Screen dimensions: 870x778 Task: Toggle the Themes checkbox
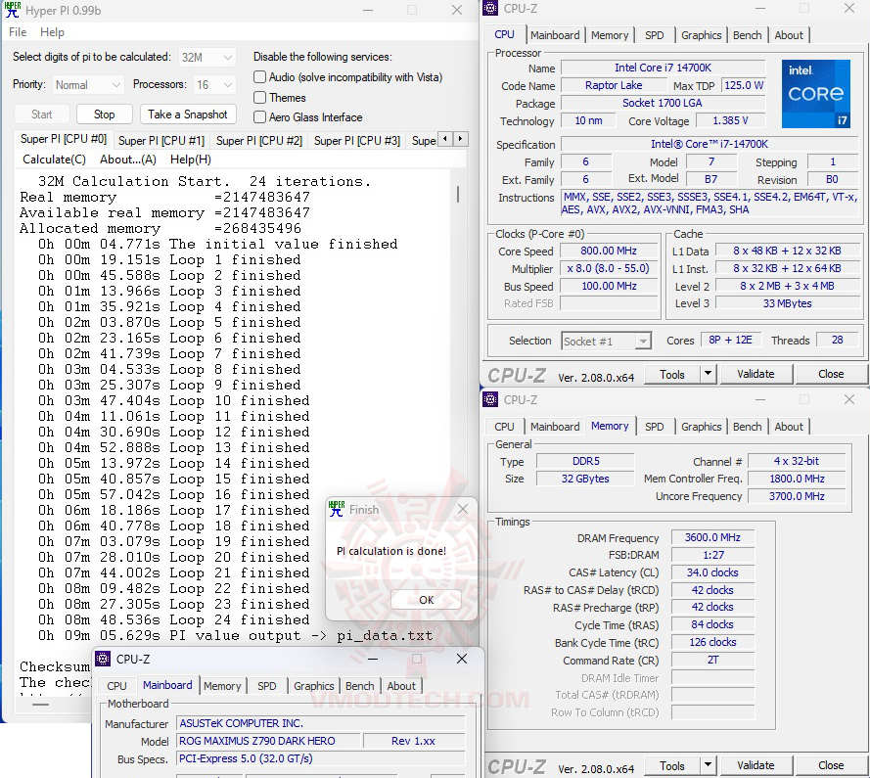click(x=259, y=98)
